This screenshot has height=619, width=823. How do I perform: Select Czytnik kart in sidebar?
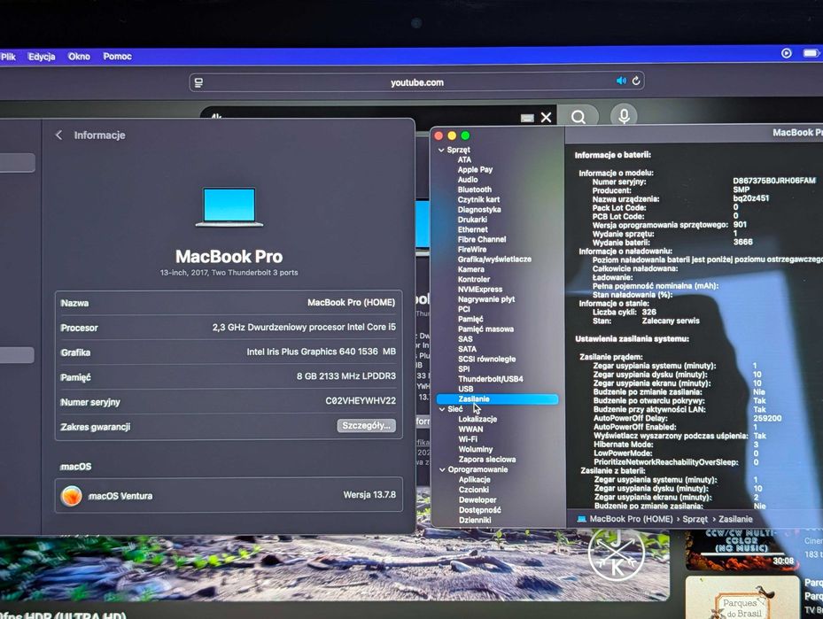point(478,199)
